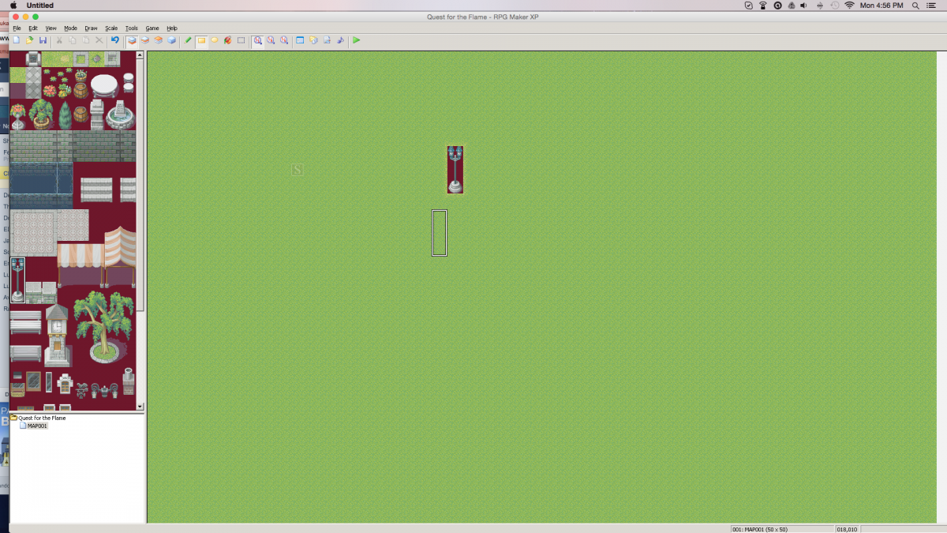Open the Draw menu
The image size is (947, 533).
coord(92,28)
